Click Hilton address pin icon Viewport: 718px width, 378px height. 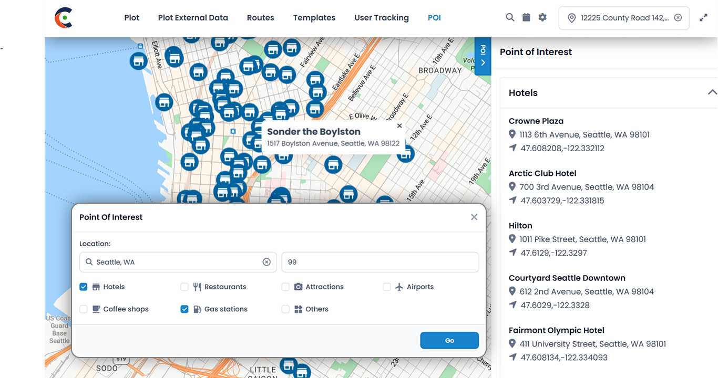[512, 239]
